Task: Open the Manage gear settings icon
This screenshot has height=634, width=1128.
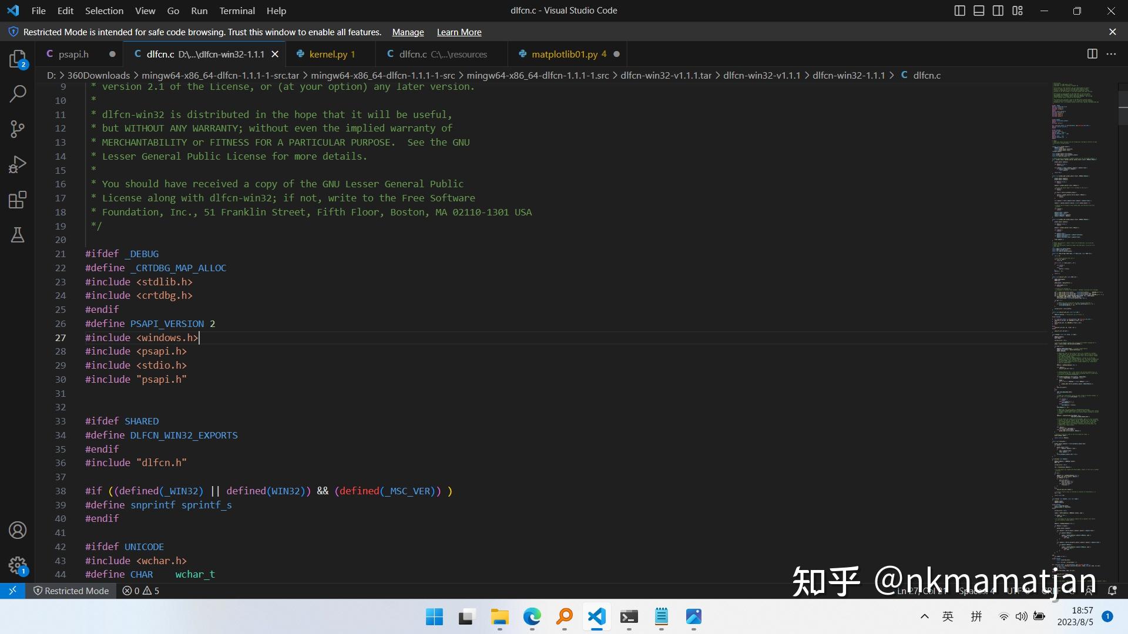Action: coord(18,565)
